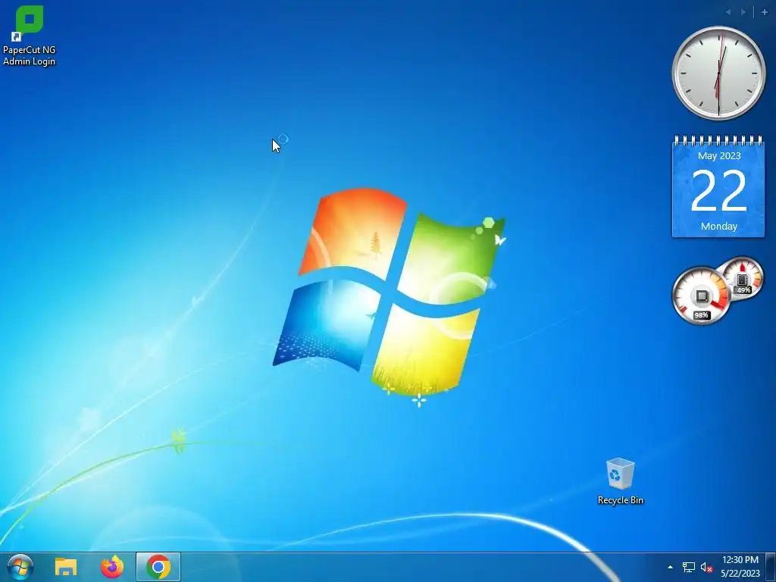Viewport: 776px width, 582px height.
Task: Open Google Chrome from the taskbar
Action: [x=158, y=567]
